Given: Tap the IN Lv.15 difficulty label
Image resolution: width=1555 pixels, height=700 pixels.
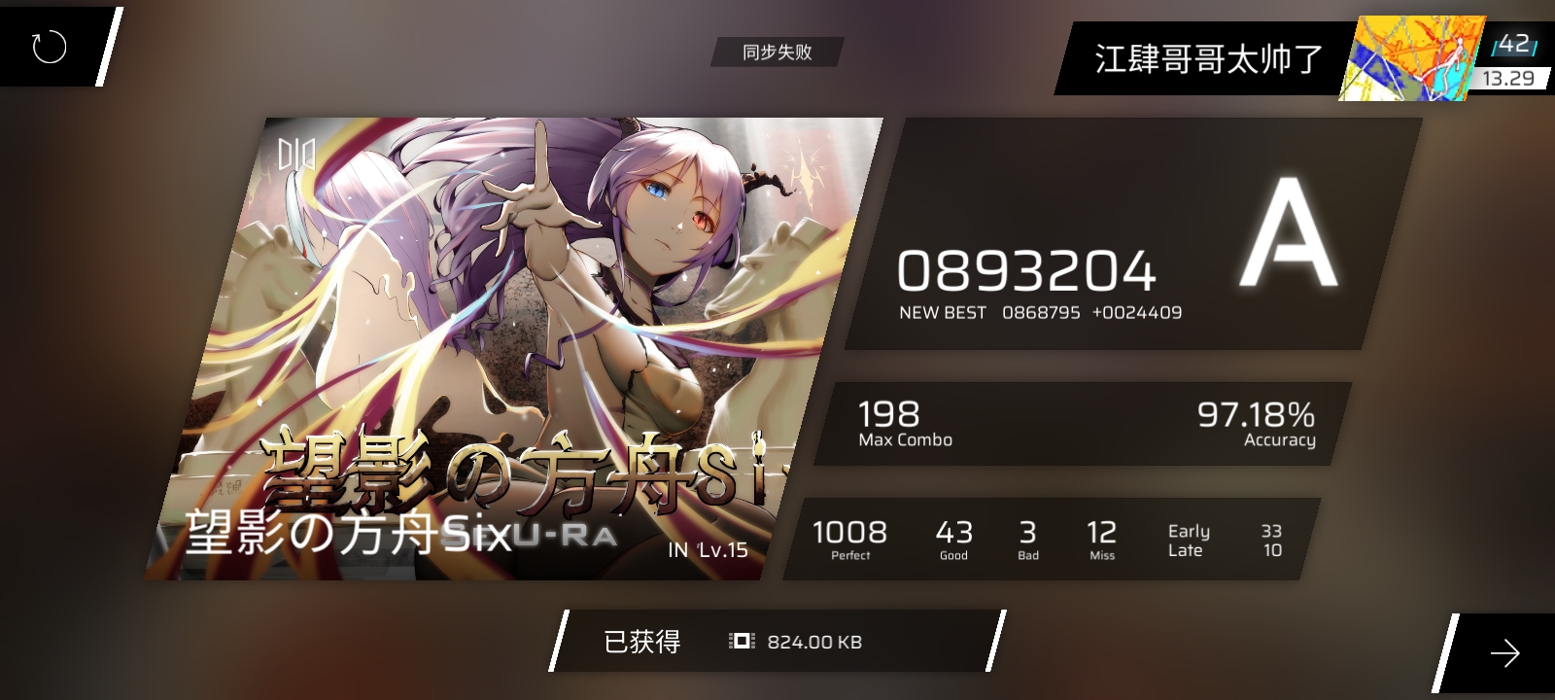Looking at the screenshot, I should click(708, 550).
